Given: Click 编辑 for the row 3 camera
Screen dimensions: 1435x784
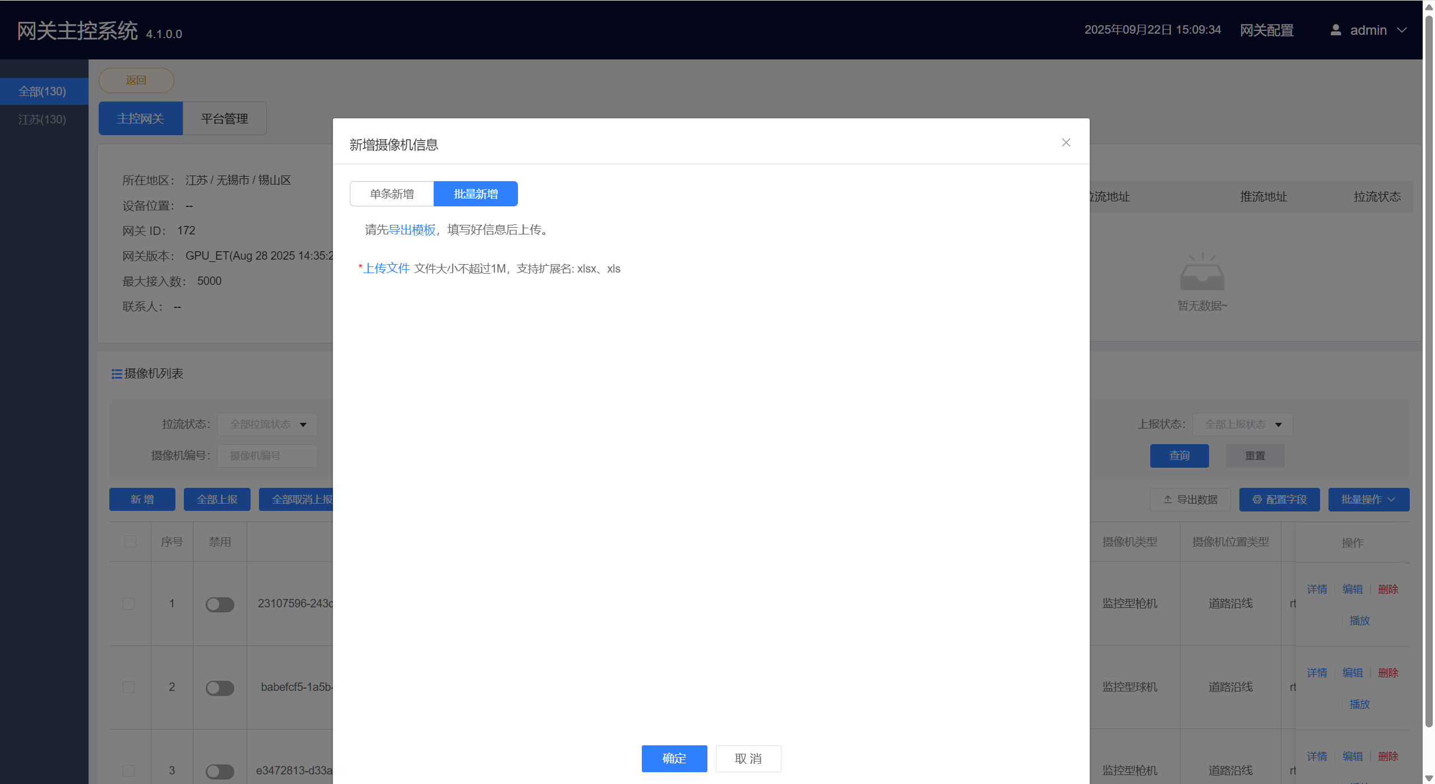Looking at the screenshot, I should [x=1353, y=756].
